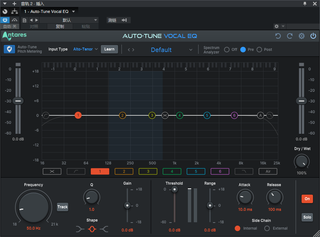Select band 2 button below graph

(x=124, y=171)
